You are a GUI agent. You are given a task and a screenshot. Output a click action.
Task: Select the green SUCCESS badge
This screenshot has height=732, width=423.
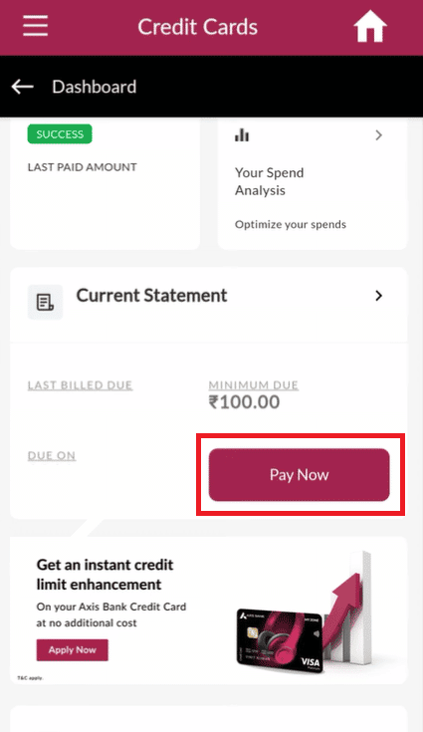[60, 134]
